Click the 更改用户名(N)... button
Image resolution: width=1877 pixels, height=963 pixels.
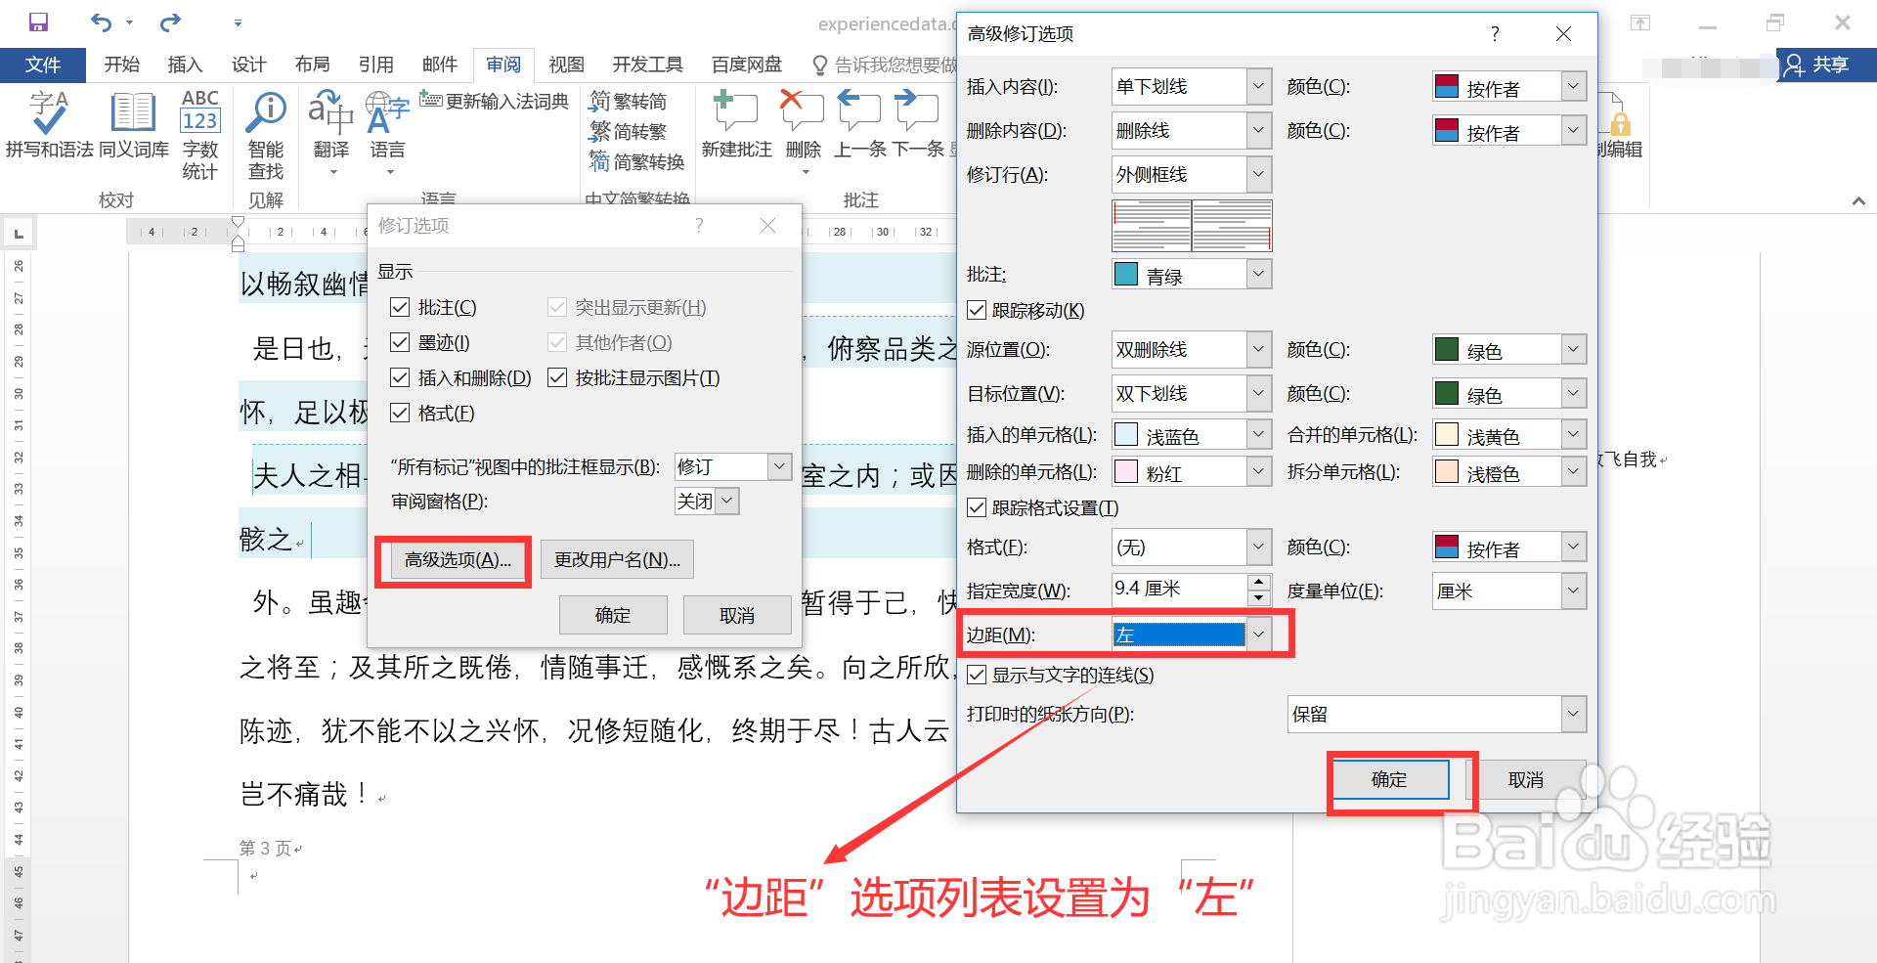[x=617, y=560]
